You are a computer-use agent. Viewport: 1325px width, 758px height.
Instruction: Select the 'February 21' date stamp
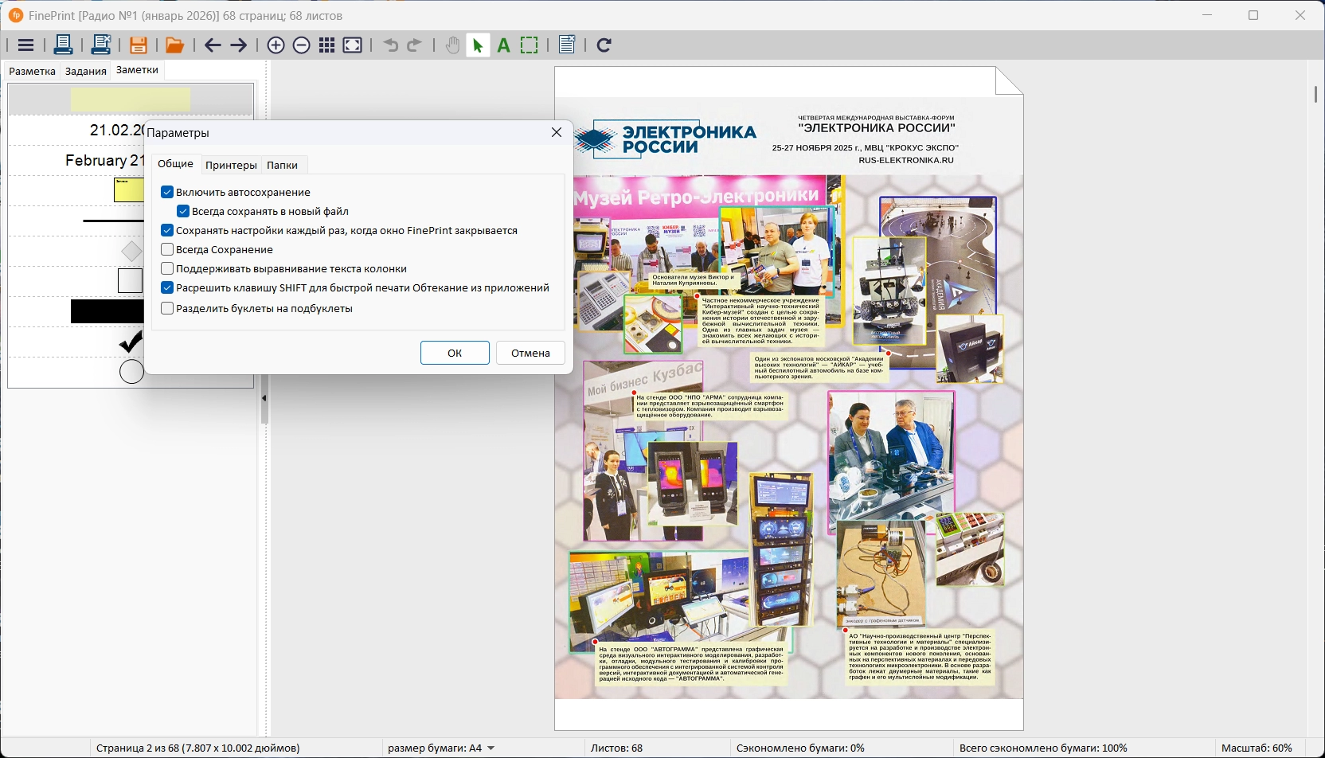104,160
